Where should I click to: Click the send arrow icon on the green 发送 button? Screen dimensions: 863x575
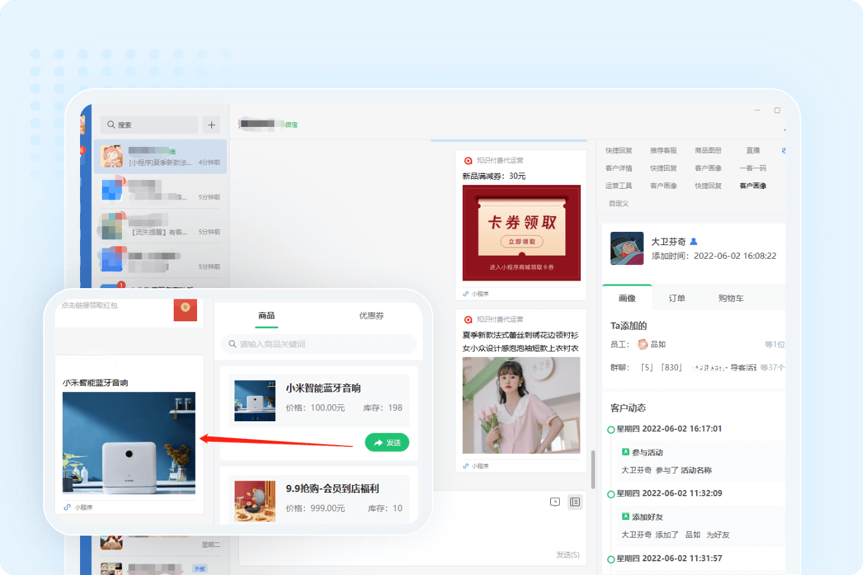[x=379, y=442]
